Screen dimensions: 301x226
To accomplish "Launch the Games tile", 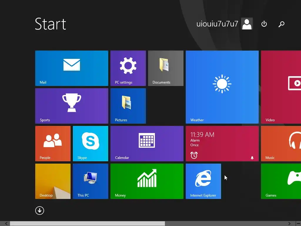I will (281, 181).
